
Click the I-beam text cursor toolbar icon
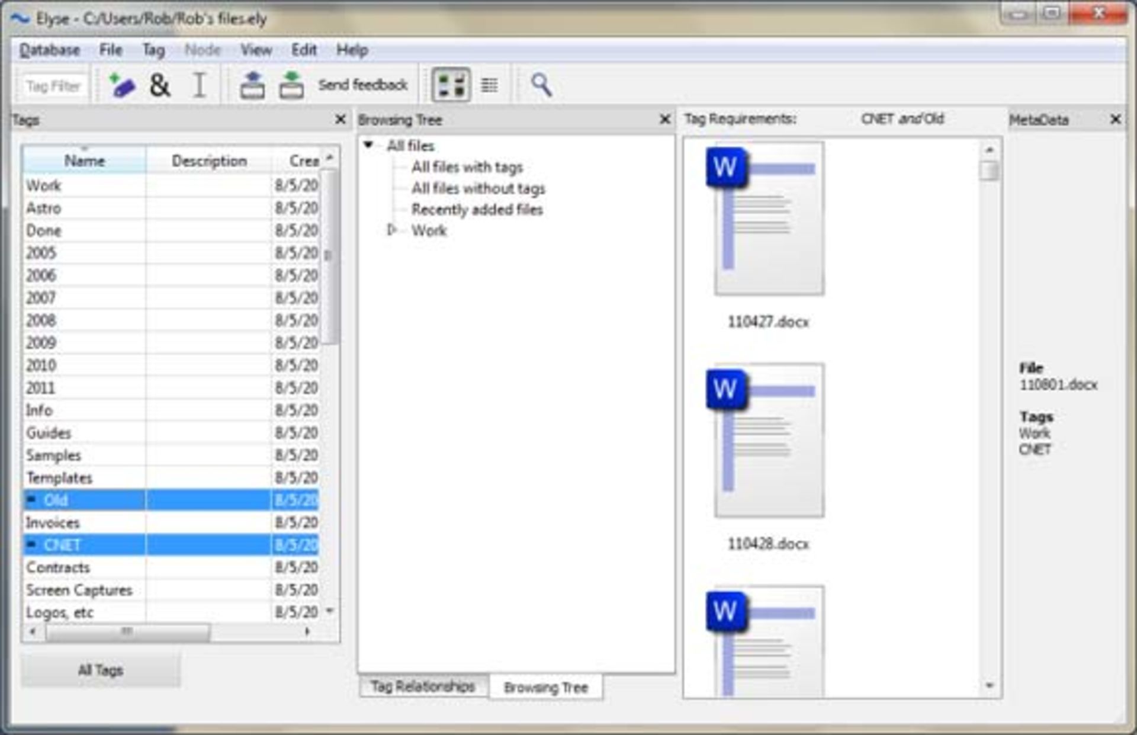coord(200,85)
